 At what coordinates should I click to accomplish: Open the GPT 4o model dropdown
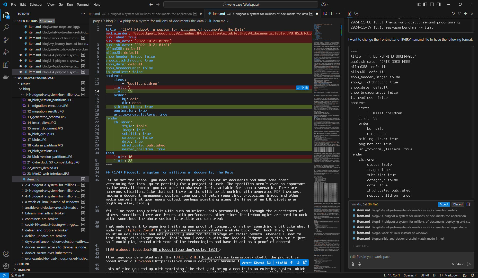click(458, 264)
